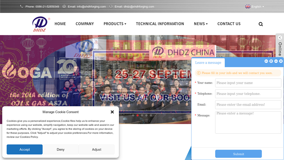Viewport: 284px width, 160px height.
Task: Submit the message form
Action: (x=238, y=154)
